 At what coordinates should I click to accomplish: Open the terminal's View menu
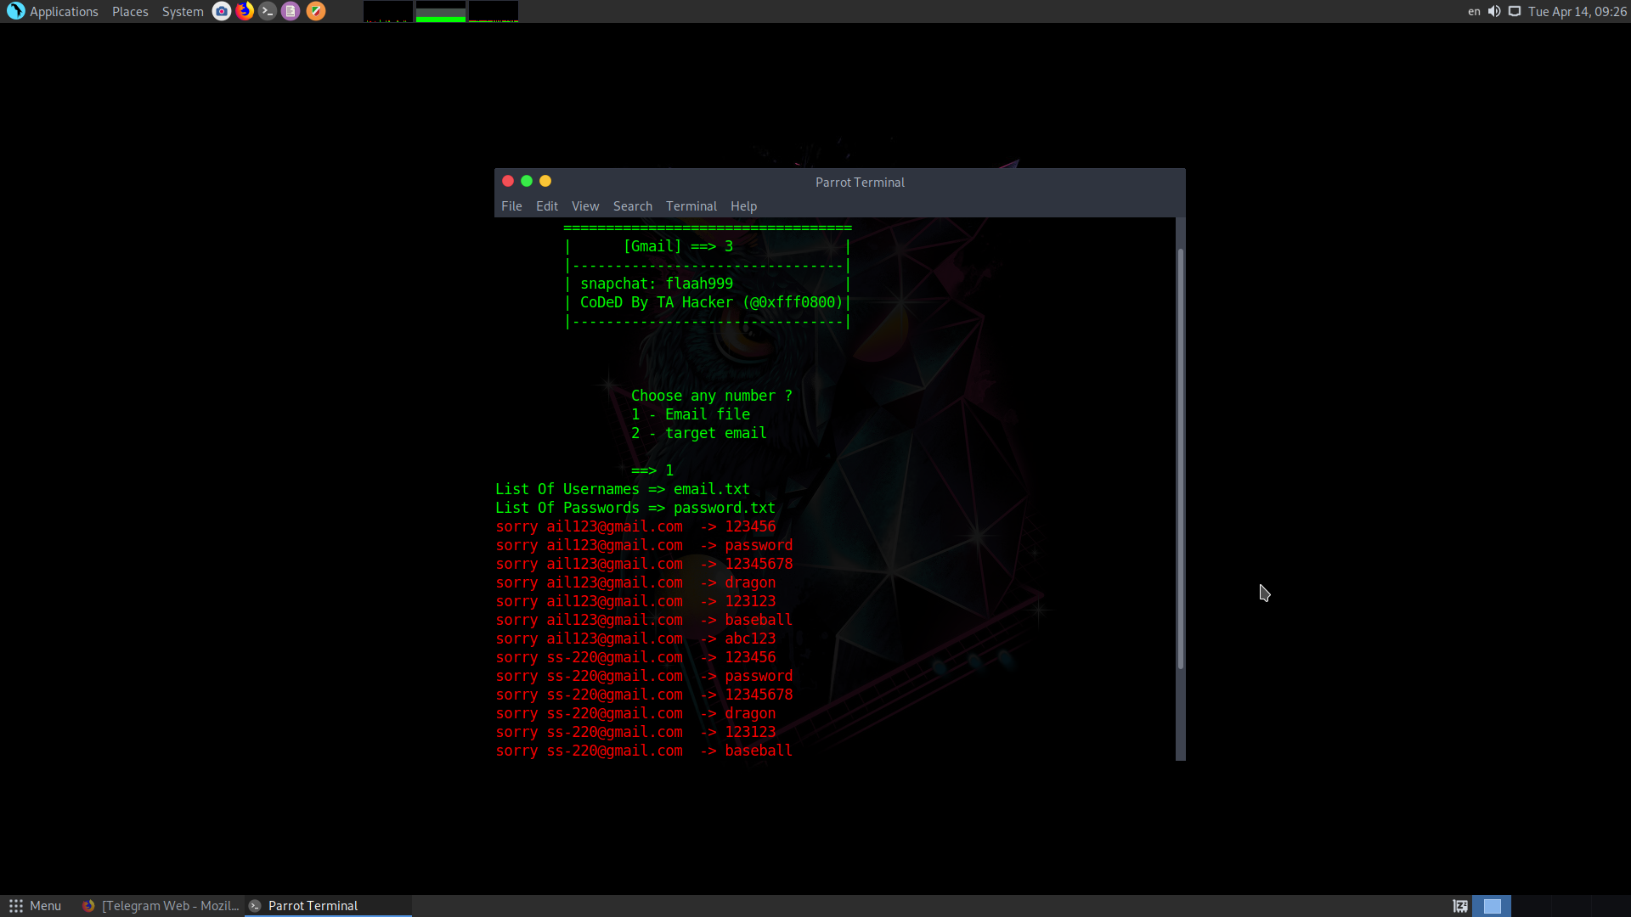point(584,206)
